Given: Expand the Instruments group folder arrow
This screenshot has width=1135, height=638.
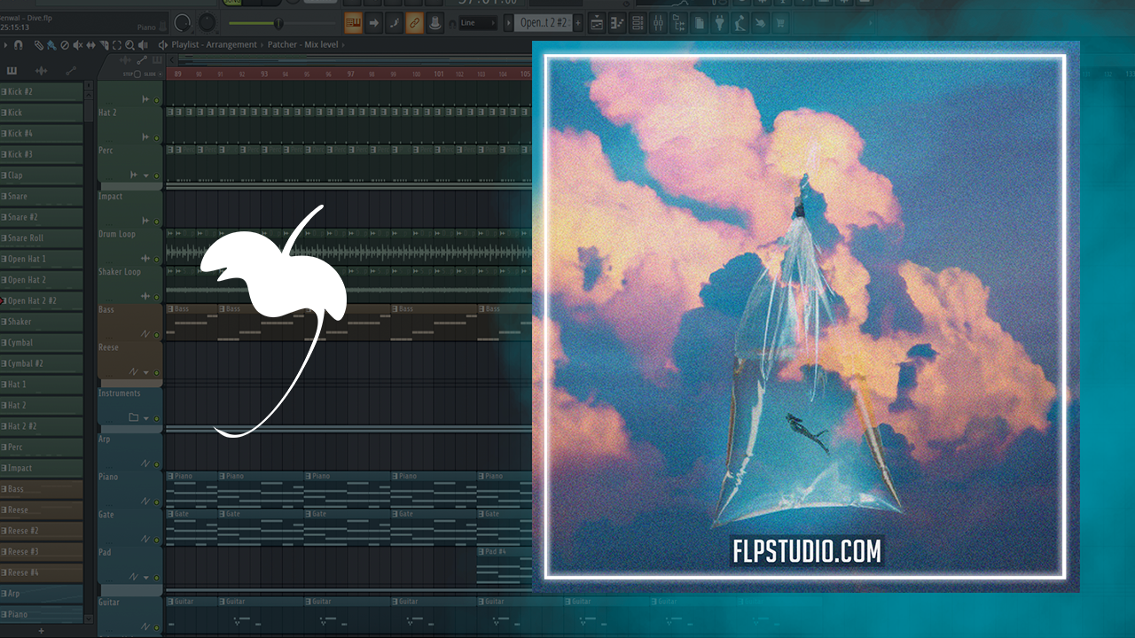Looking at the screenshot, I should [x=145, y=417].
